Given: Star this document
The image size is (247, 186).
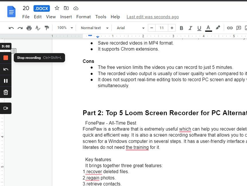Looking at the screenshot, I should (x=57, y=8).
